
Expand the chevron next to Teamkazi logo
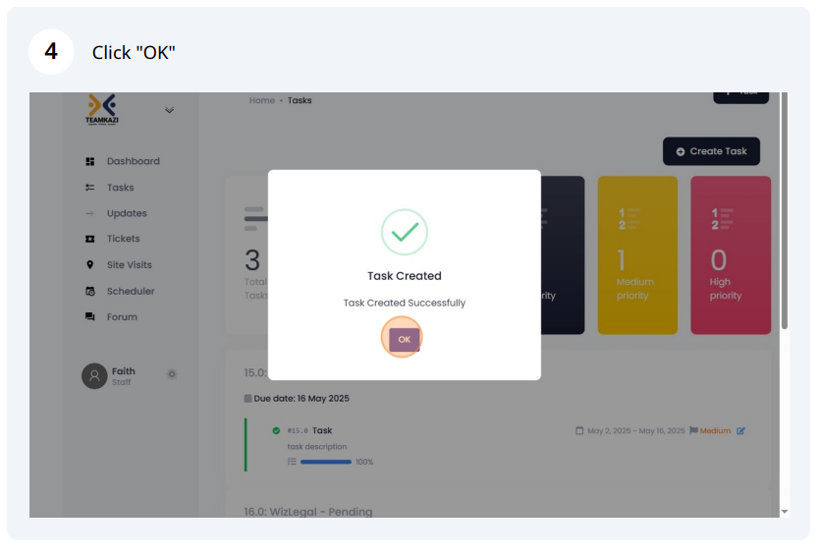[x=169, y=110]
